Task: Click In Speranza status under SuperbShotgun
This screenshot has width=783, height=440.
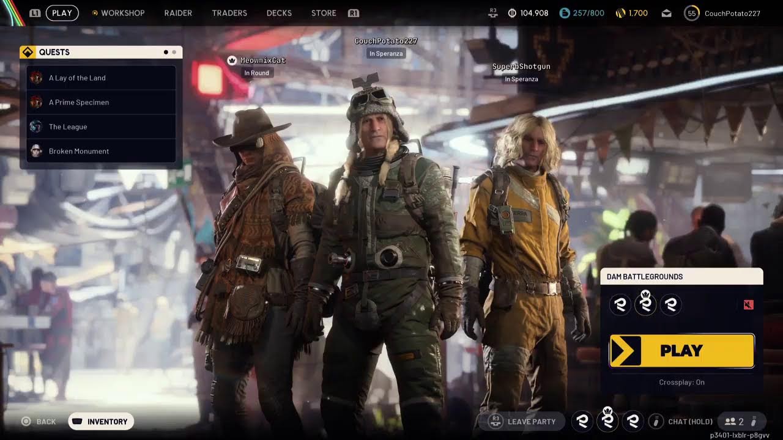Action: [x=521, y=79]
